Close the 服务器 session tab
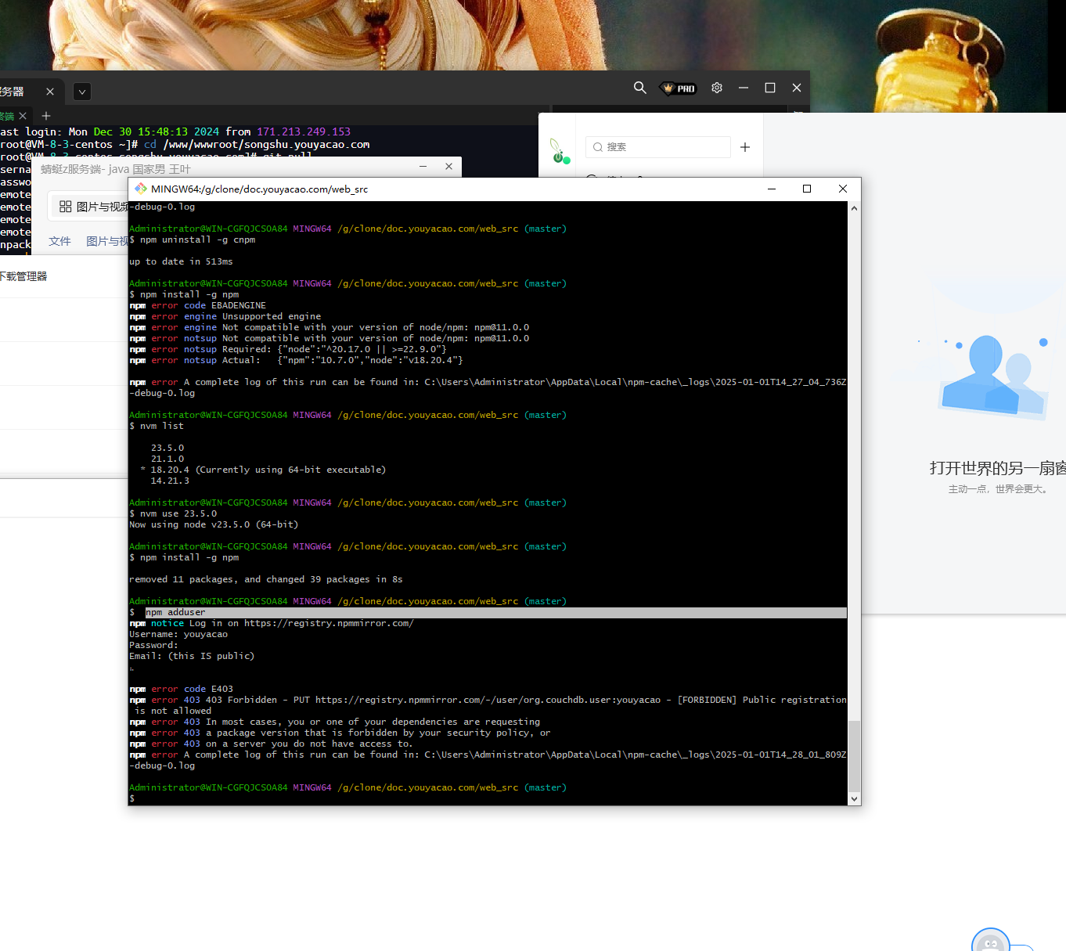The width and height of the screenshot is (1066, 951). tap(50, 92)
